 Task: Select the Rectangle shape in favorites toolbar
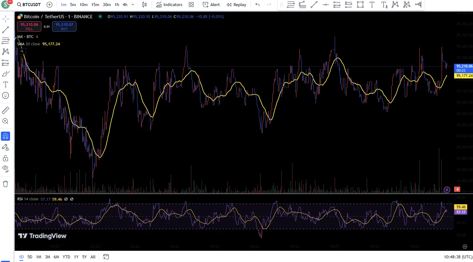click(x=360, y=5)
